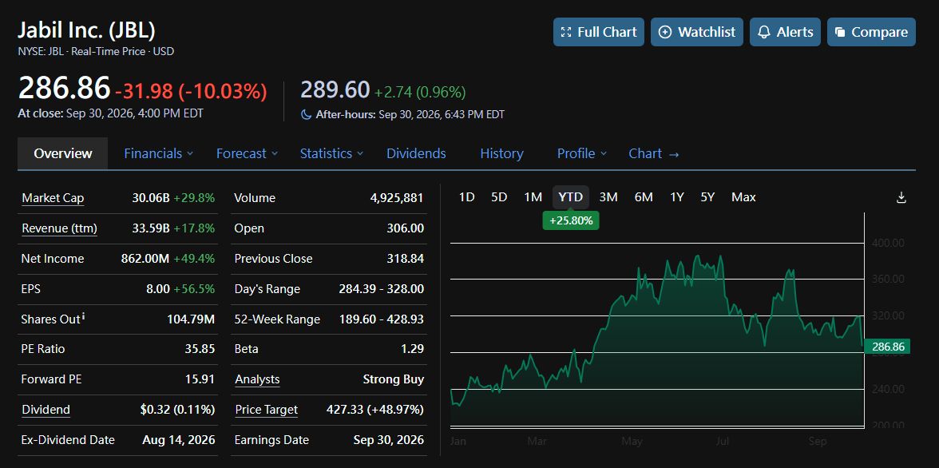
Task: Click the Full Chart button label
Action: (607, 33)
